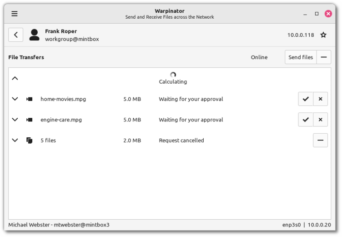Go back using the left arrow button
Image resolution: width=342 pixels, height=237 pixels.
pos(15,35)
